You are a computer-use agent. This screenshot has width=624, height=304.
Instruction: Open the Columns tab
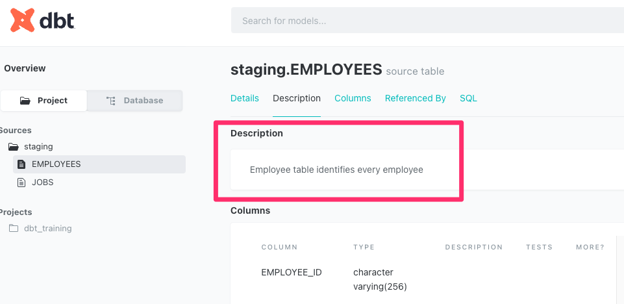[x=353, y=98]
